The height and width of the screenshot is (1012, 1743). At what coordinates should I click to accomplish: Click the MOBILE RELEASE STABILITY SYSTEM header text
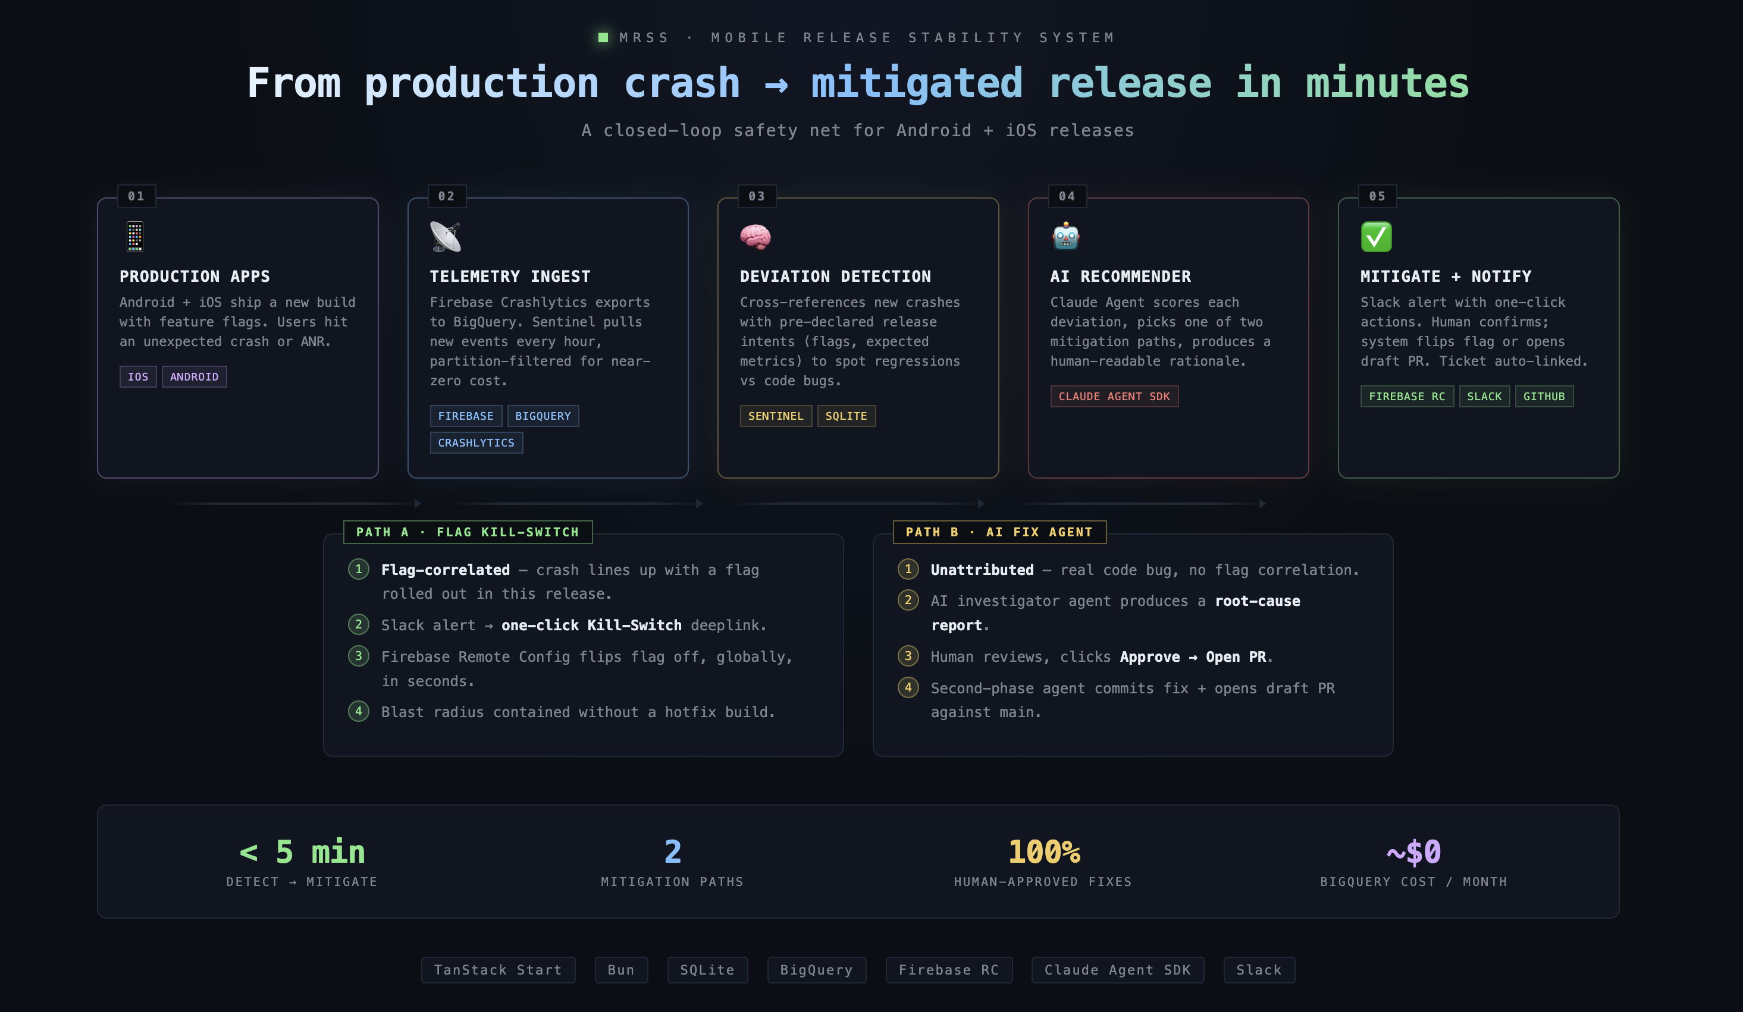(x=913, y=37)
